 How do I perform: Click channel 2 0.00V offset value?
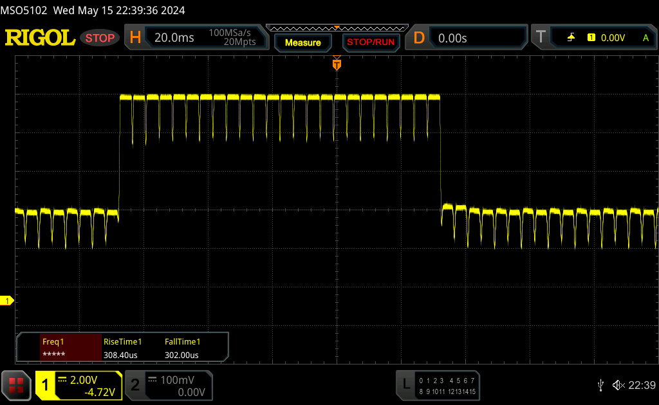[x=191, y=392]
